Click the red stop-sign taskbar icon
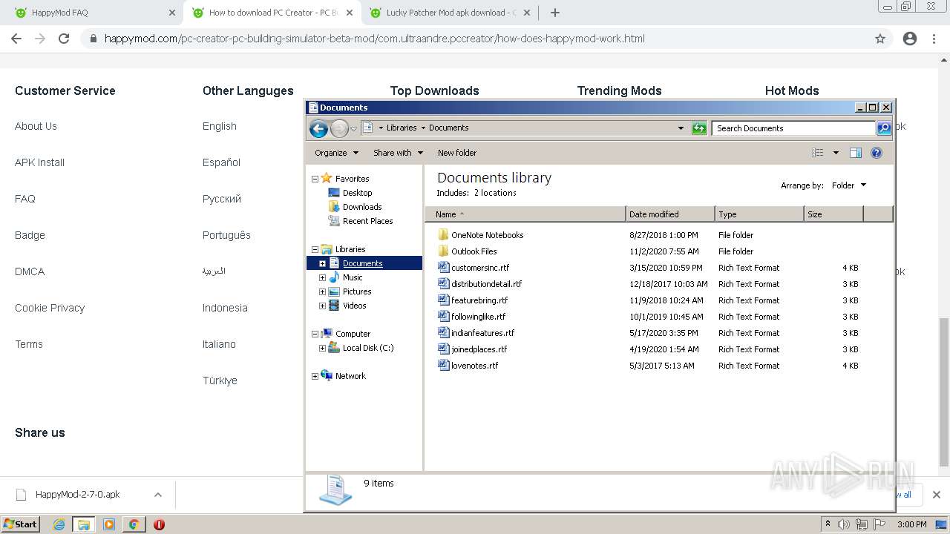This screenshot has height=534, width=950. 159,524
